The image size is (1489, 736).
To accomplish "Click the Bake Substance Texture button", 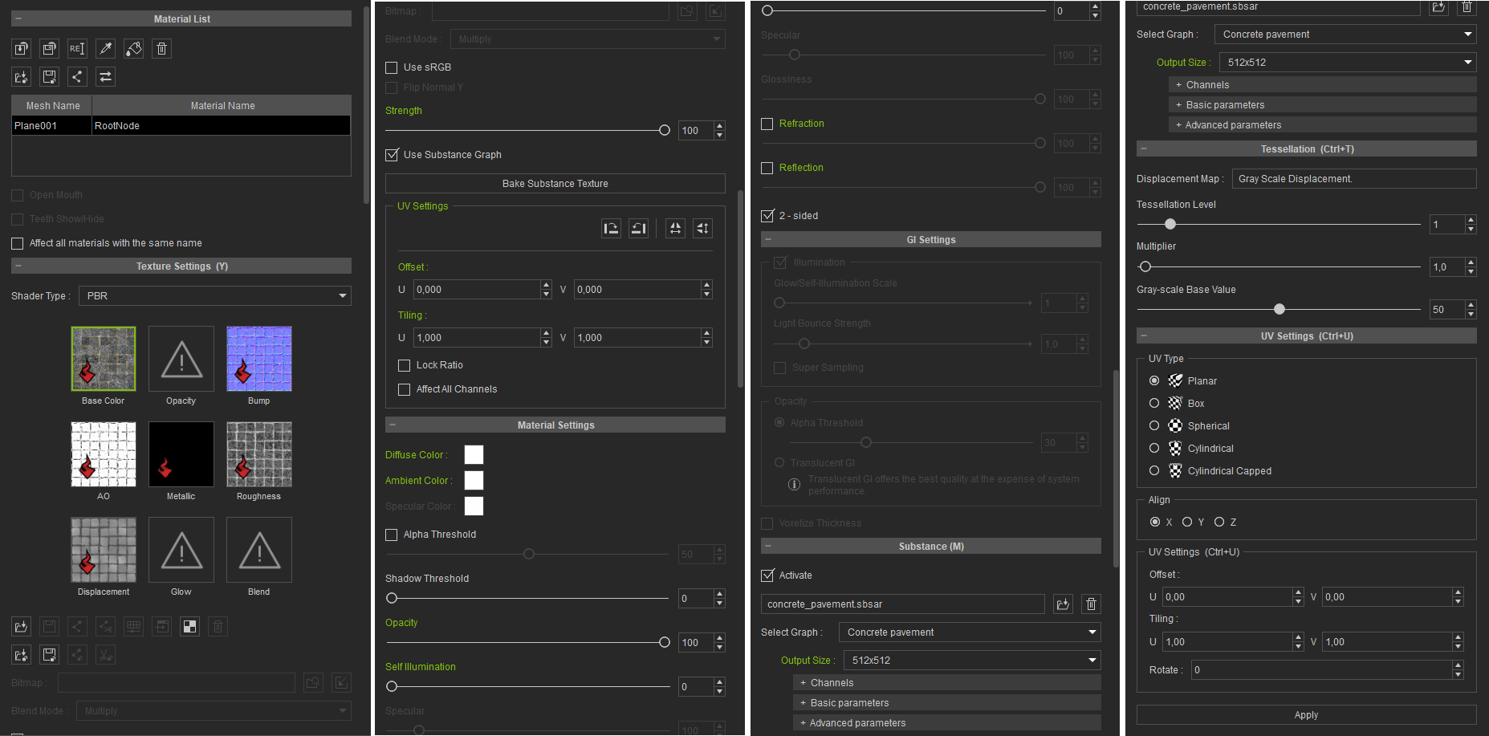I will [x=555, y=183].
